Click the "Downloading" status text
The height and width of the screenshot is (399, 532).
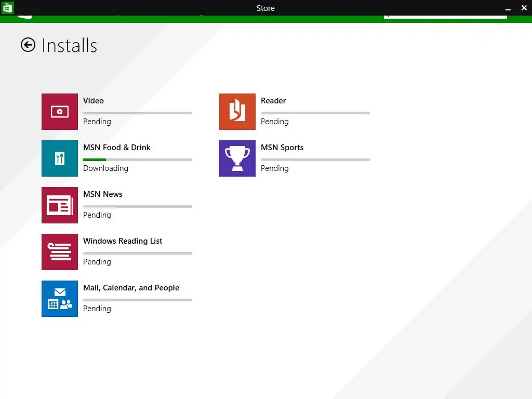[x=106, y=169]
